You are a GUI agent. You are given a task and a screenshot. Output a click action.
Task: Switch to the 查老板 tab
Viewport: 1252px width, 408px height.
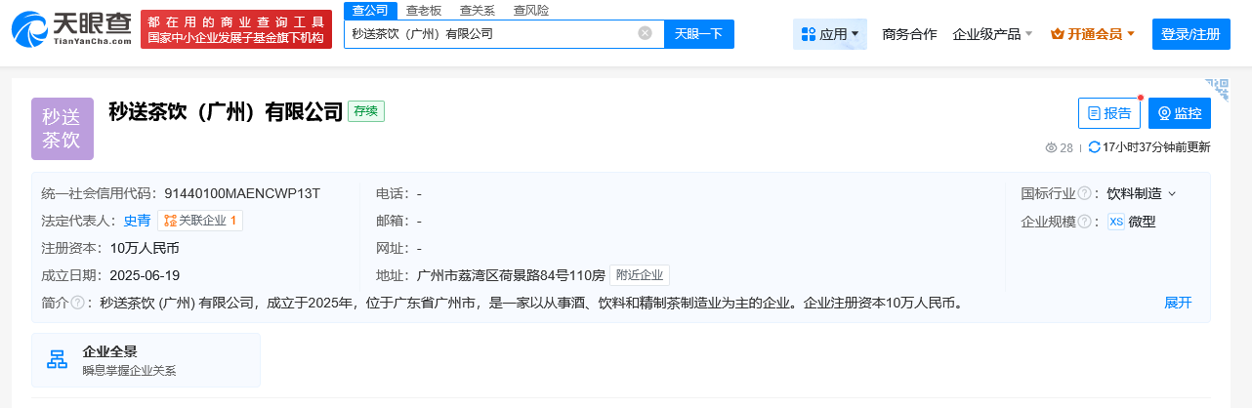424,10
